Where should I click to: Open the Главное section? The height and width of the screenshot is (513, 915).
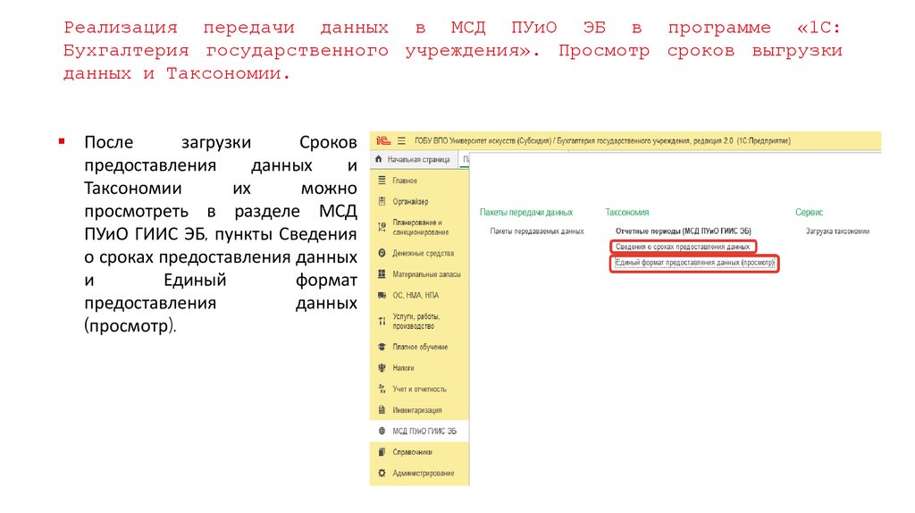tap(405, 181)
